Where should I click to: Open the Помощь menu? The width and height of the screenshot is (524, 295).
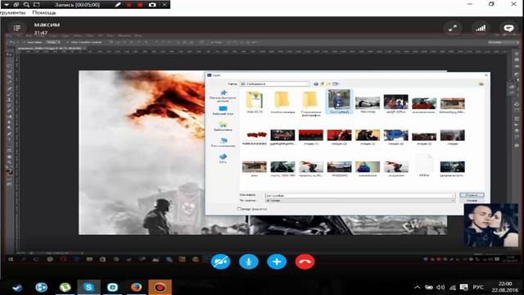pyautogui.click(x=44, y=13)
